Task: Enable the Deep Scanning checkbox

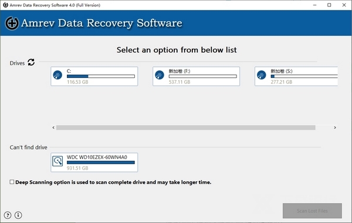Action: (12, 182)
